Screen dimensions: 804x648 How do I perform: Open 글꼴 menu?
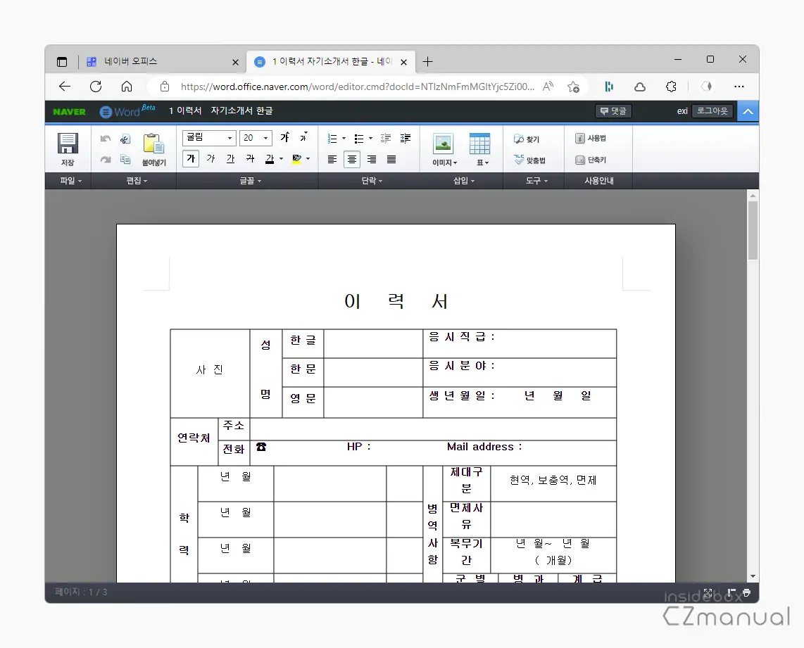250,181
